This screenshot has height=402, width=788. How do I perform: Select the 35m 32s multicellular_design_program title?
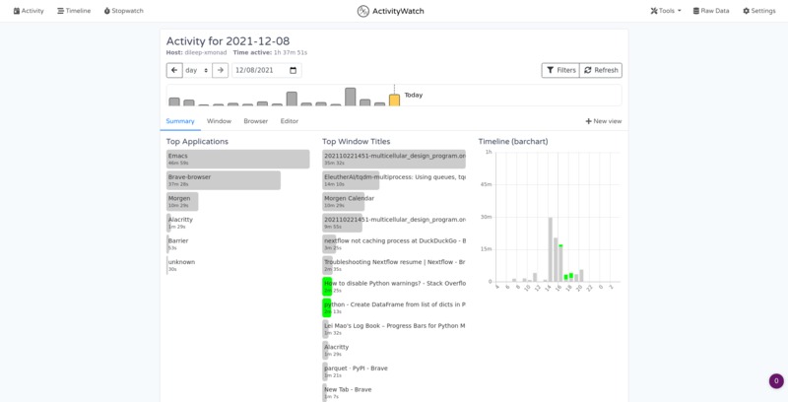(x=394, y=160)
